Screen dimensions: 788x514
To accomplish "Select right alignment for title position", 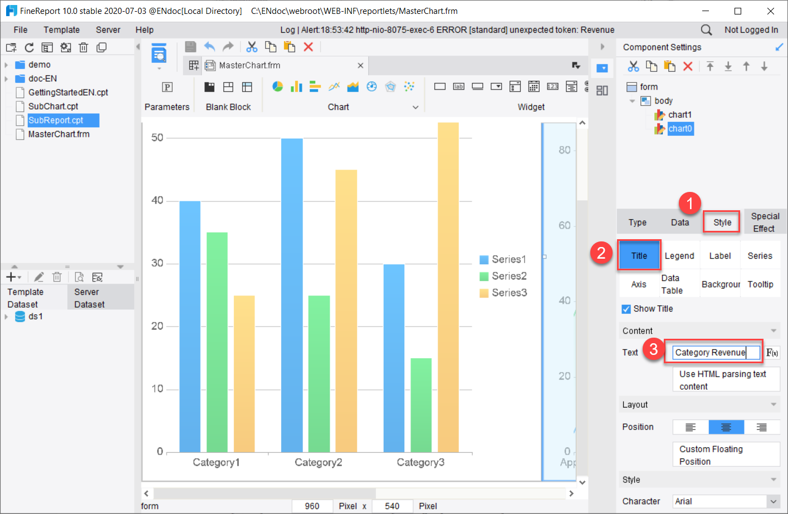I will (761, 427).
